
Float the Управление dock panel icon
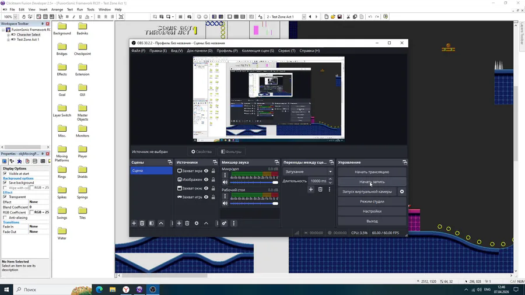click(405, 162)
